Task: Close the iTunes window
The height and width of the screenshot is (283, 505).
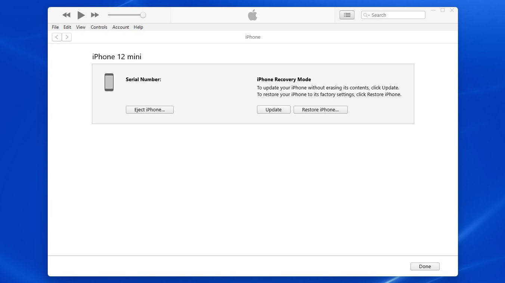Action: (x=452, y=10)
